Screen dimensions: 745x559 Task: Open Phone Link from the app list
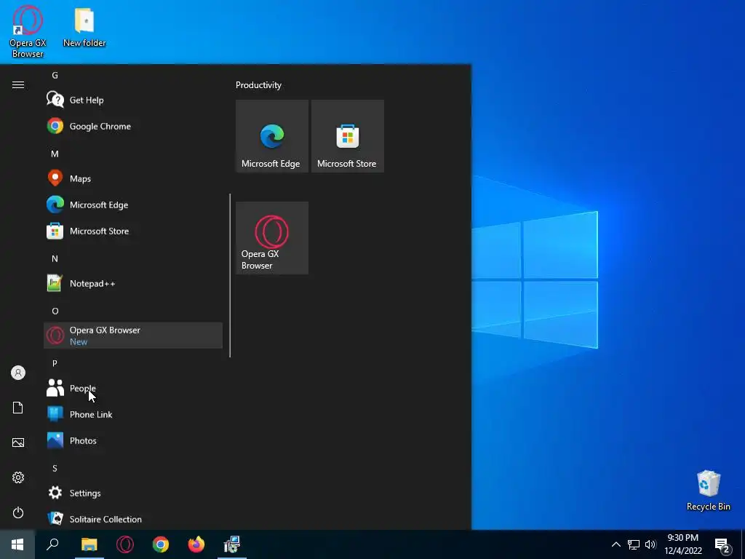(133, 414)
